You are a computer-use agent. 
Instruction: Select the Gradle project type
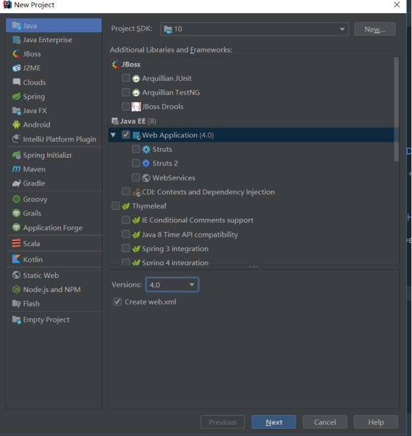[x=54, y=183]
